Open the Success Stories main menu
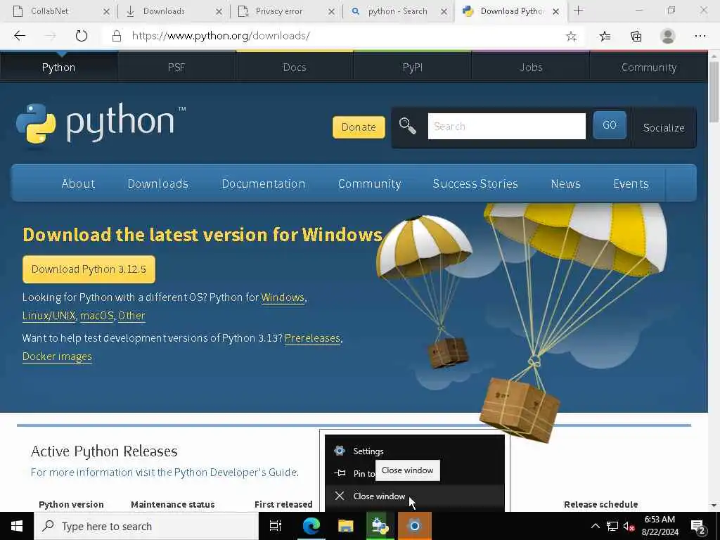 475,184
